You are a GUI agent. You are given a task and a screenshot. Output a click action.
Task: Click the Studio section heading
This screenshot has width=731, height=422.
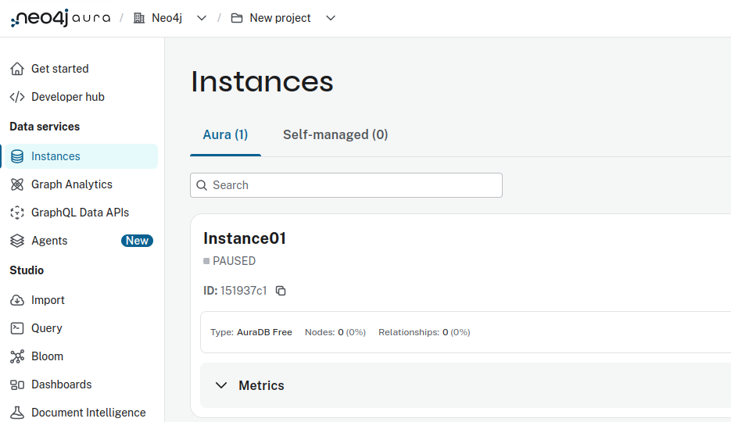[x=27, y=270]
